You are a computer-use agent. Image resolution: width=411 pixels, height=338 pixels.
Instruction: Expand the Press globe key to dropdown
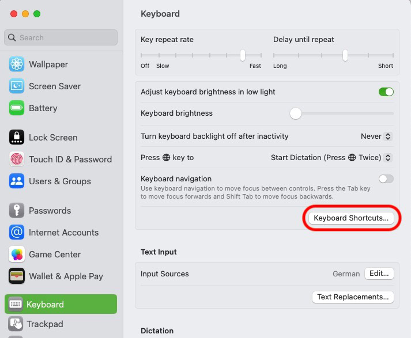(x=331, y=158)
